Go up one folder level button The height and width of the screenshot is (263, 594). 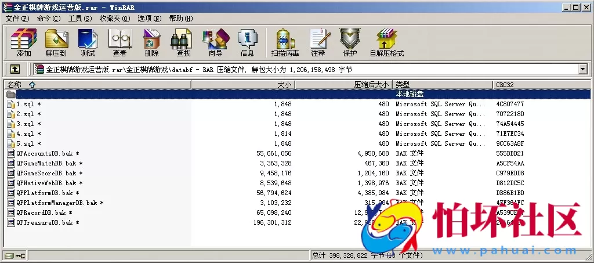pos(15,69)
